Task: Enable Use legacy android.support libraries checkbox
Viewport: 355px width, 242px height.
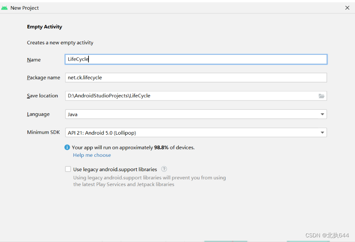Action: [x=68, y=169]
